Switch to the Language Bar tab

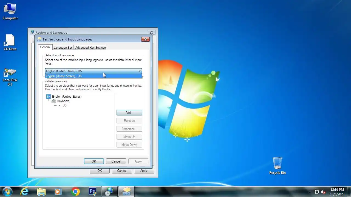coord(63,48)
